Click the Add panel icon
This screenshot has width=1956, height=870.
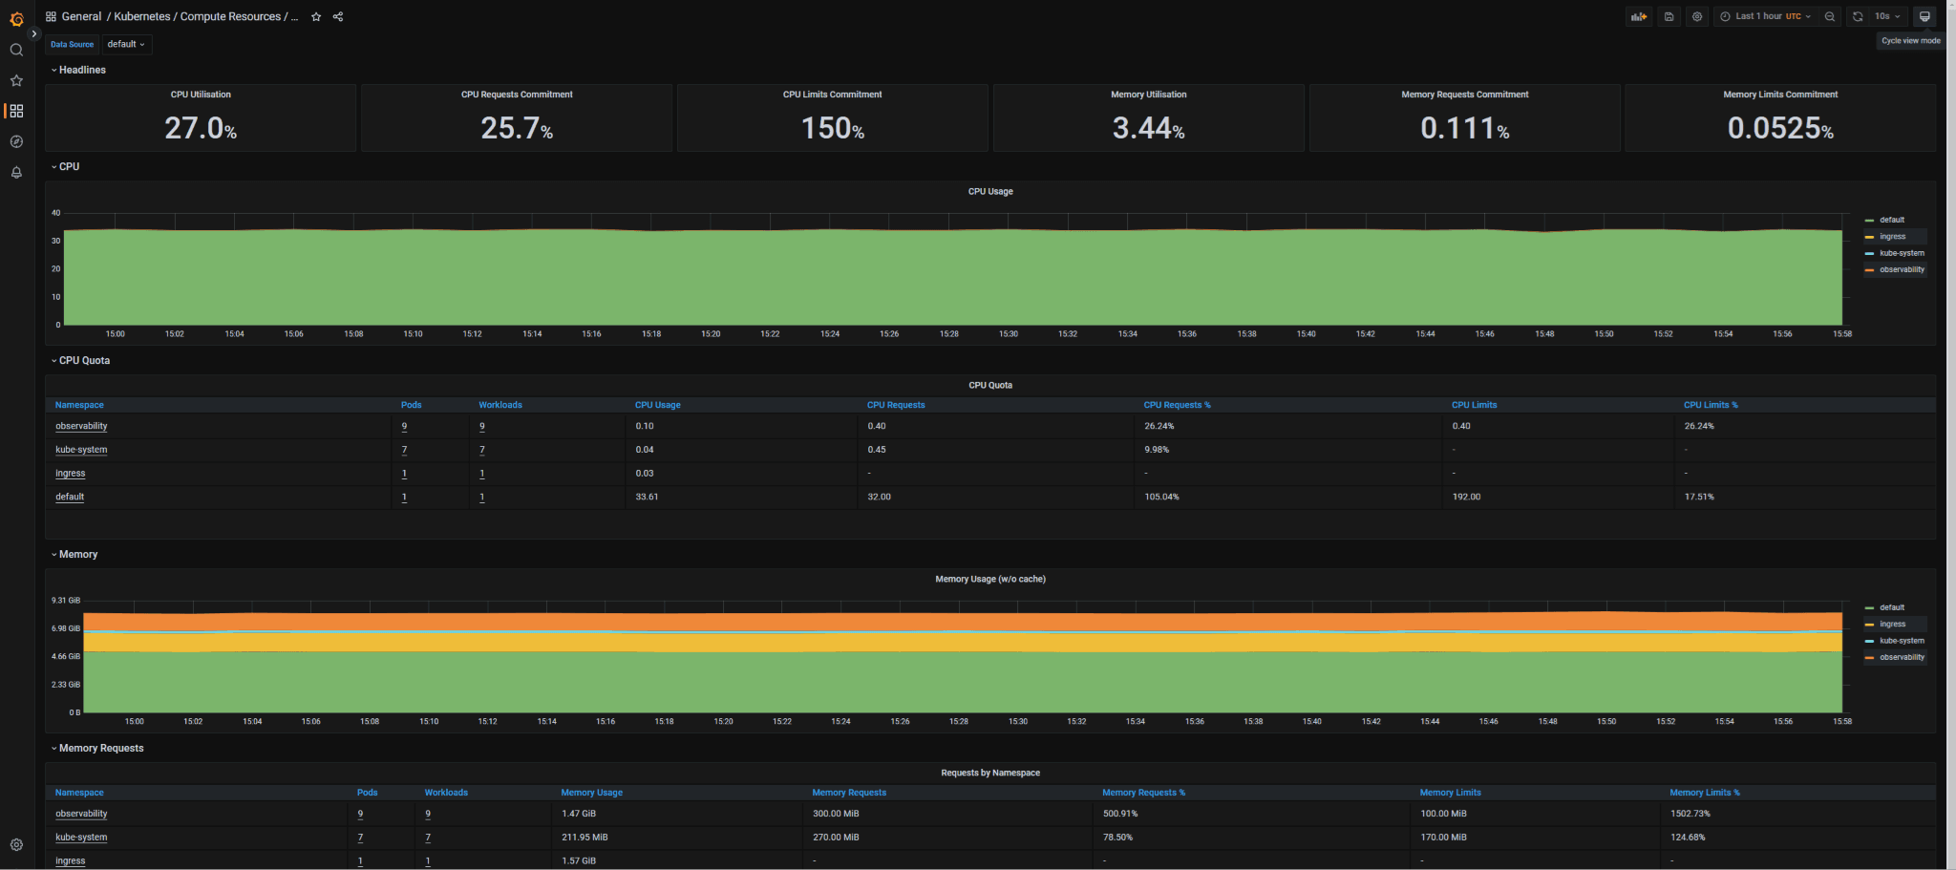click(x=1639, y=16)
